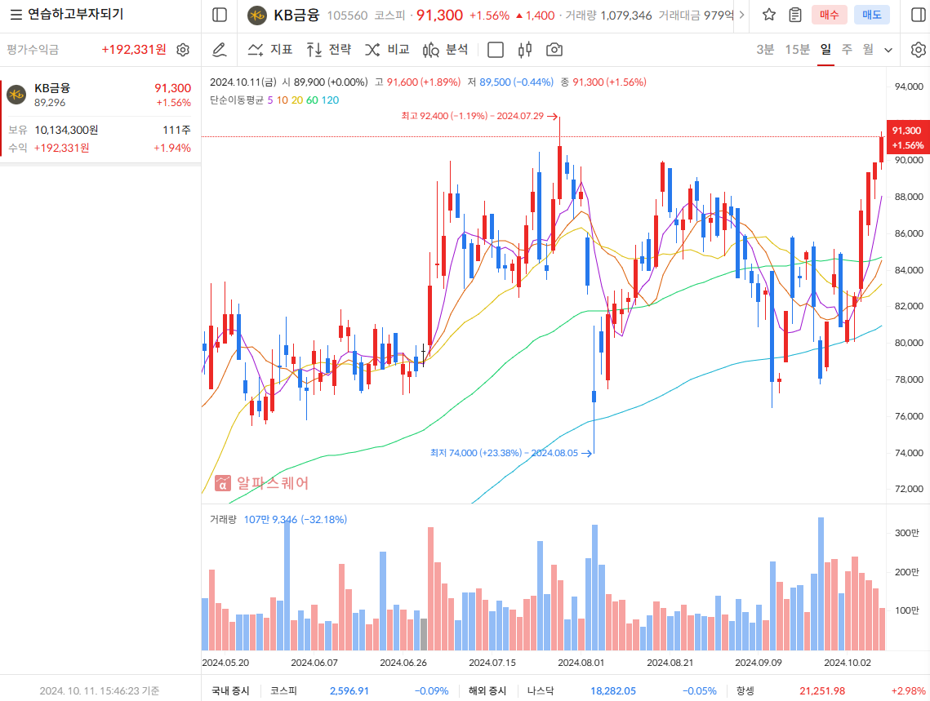Click the 2024.10.02 date axis label
The image size is (930, 701).
pos(848,663)
